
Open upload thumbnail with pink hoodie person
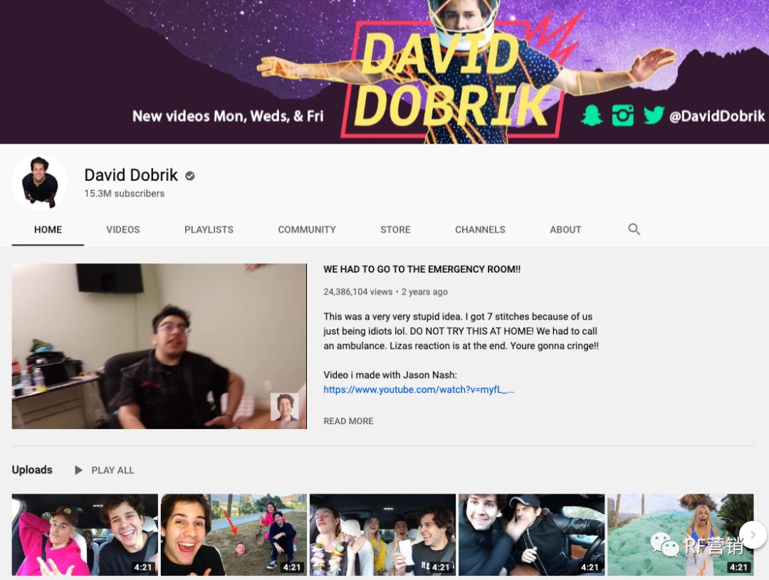85,535
